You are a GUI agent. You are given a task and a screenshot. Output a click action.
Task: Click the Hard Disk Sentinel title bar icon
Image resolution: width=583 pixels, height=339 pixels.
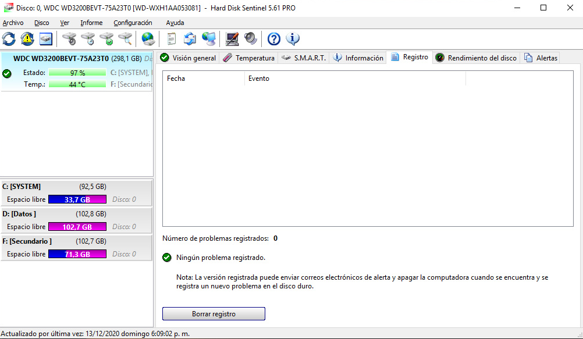[8, 8]
